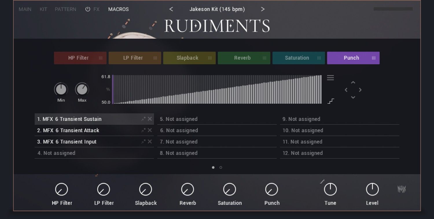This screenshot has height=219, width=434.
Task: Switch to macro page two dot
Action: pyautogui.click(x=221, y=167)
